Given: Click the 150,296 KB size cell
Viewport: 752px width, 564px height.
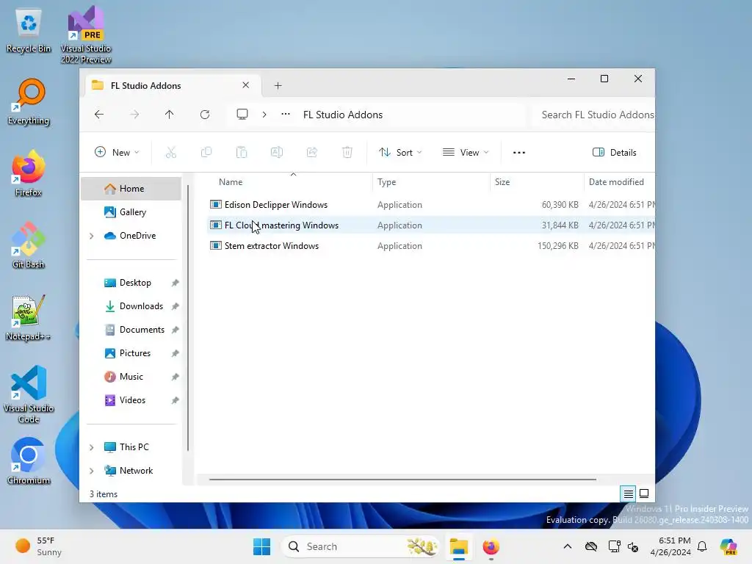Looking at the screenshot, I should point(558,246).
